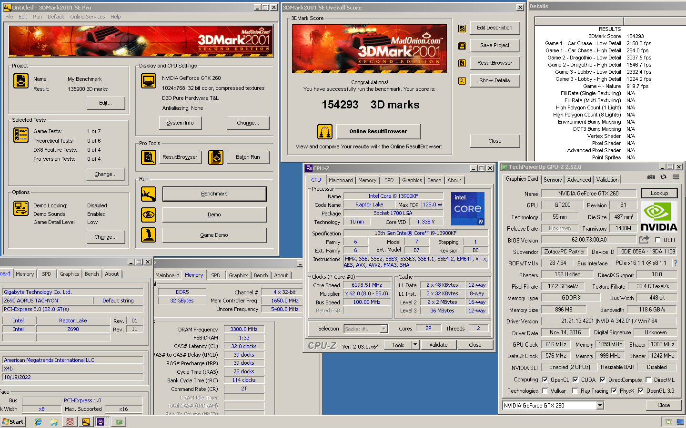Open the GPU-Z hamburger menu
This screenshot has width=686, height=428.
click(x=676, y=177)
